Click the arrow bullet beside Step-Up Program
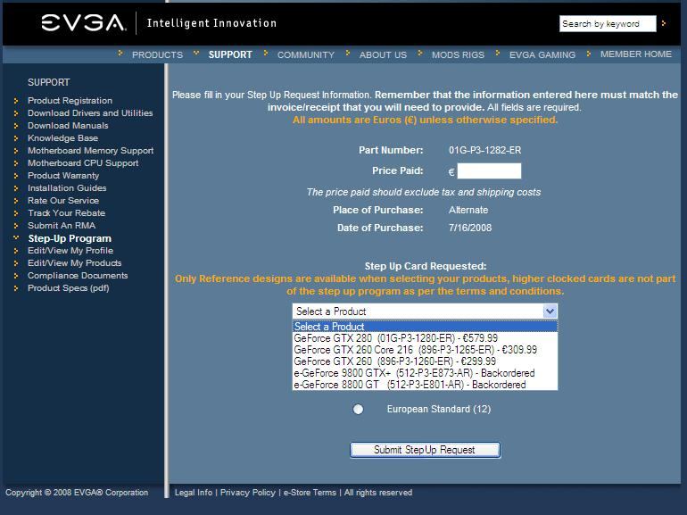The width and height of the screenshot is (687, 515). tap(16, 237)
